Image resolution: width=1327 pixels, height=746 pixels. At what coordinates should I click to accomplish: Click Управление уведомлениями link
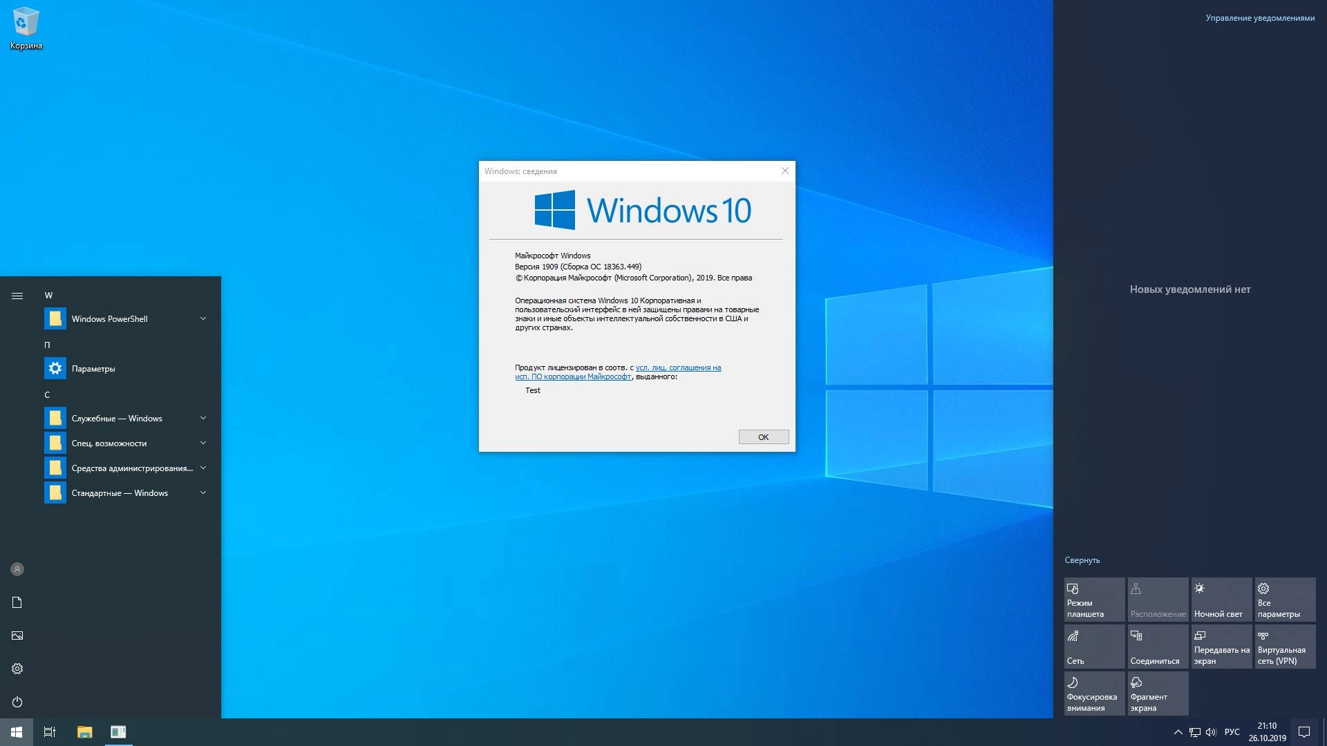click(x=1260, y=18)
